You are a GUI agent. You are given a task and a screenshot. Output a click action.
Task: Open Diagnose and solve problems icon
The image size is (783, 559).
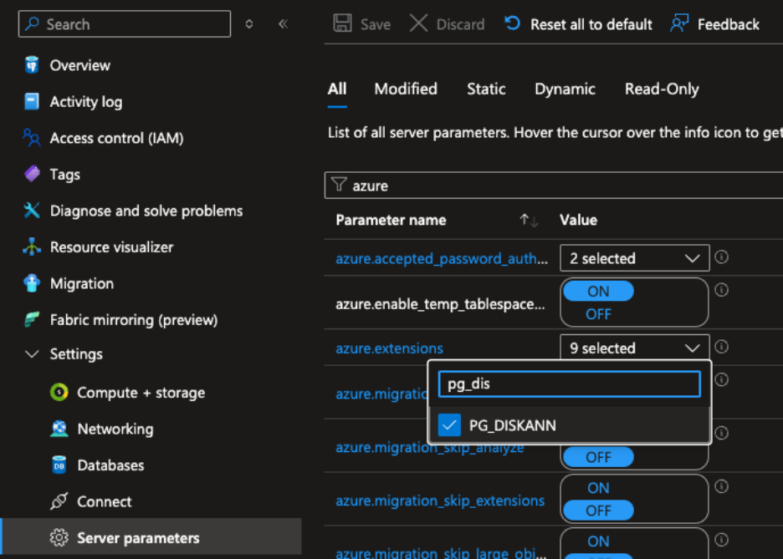(x=32, y=211)
